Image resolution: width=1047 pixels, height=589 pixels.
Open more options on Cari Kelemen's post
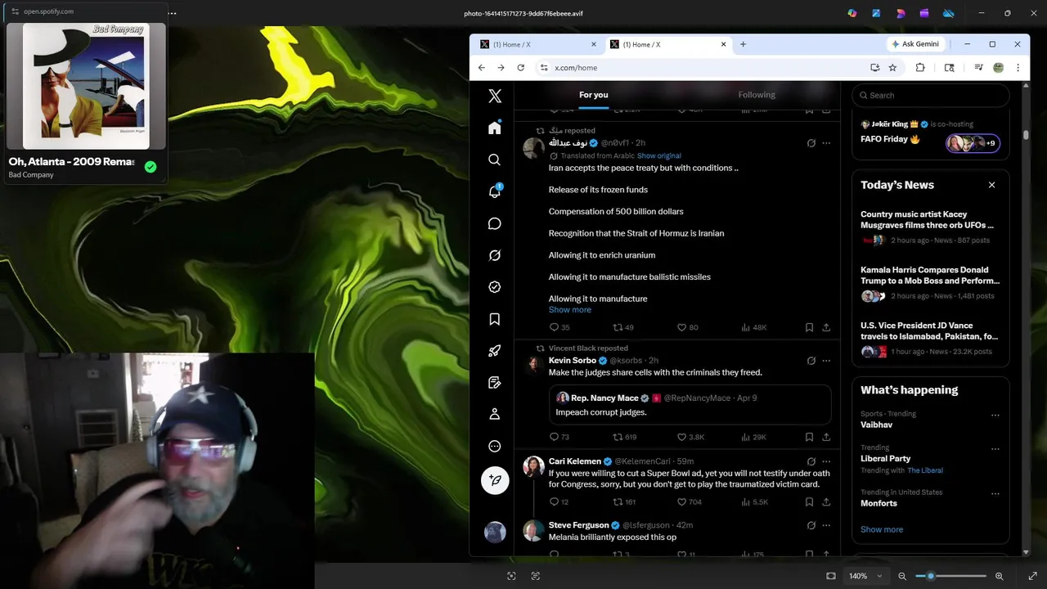coord(826,461)
